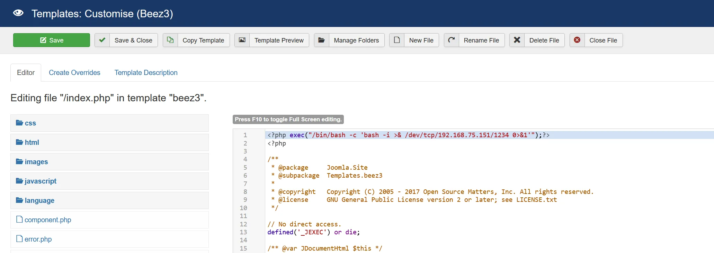The image size is (714, 253).
Task: Click the folder icon next to images
Action: point(19,161)
